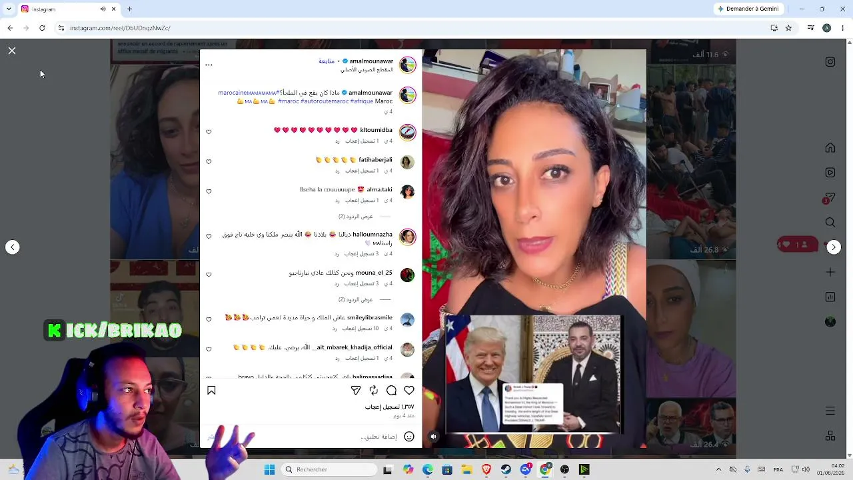Open Instagram logo in right sidebar
853x480 pixels.
(x=830, y=62)
